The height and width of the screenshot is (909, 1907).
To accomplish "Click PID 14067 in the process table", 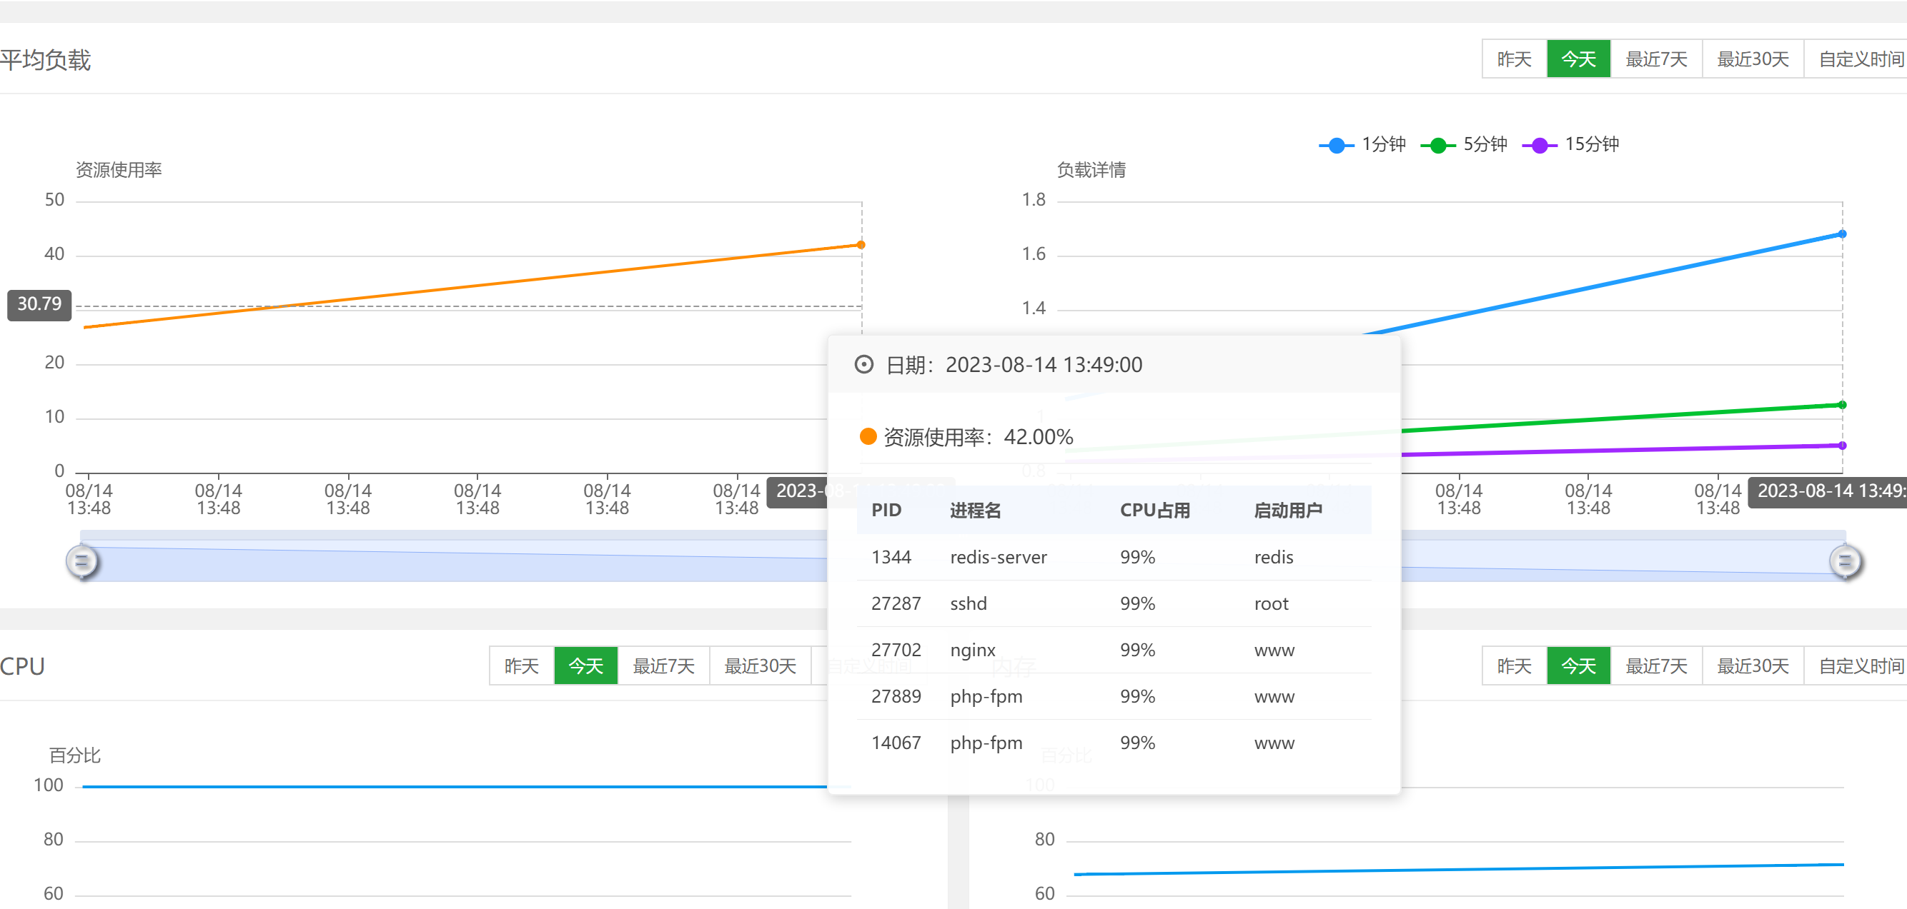I will [896, 743].
